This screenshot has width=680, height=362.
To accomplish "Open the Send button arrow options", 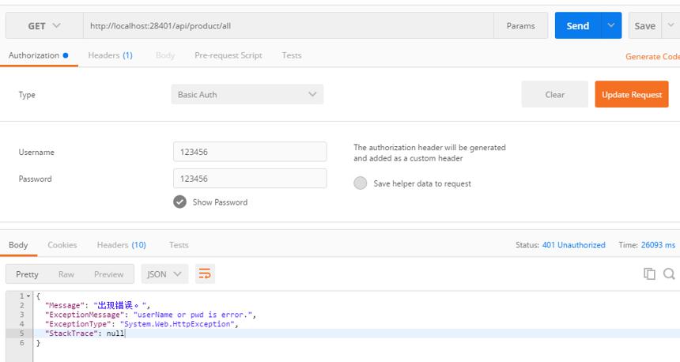I will point(611,25).
